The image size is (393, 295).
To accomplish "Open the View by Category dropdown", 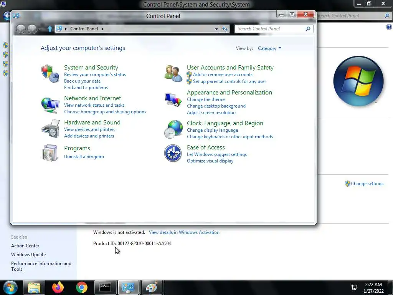I will point(270,48).
